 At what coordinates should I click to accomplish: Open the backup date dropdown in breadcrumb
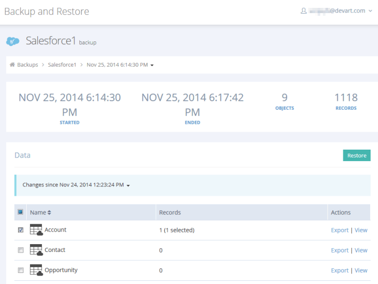pyautogui.click(x=152, y=65)
